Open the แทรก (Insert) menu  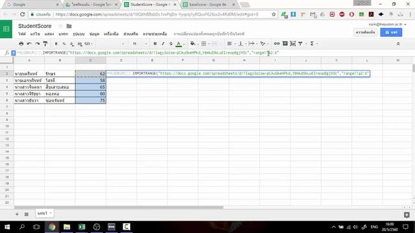click(x=64, y=34)
